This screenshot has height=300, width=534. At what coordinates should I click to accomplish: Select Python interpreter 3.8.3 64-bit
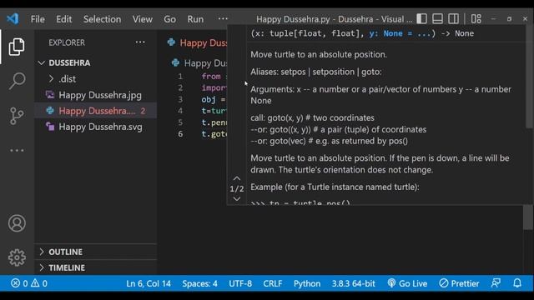point(353,283)
